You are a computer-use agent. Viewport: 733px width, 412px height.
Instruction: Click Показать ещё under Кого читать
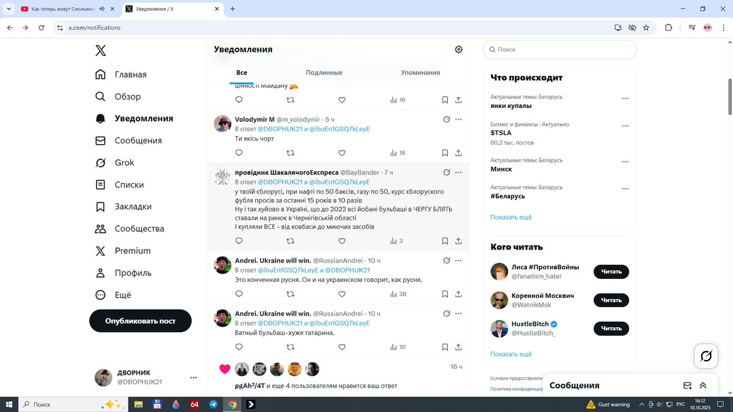click(511, 354)
